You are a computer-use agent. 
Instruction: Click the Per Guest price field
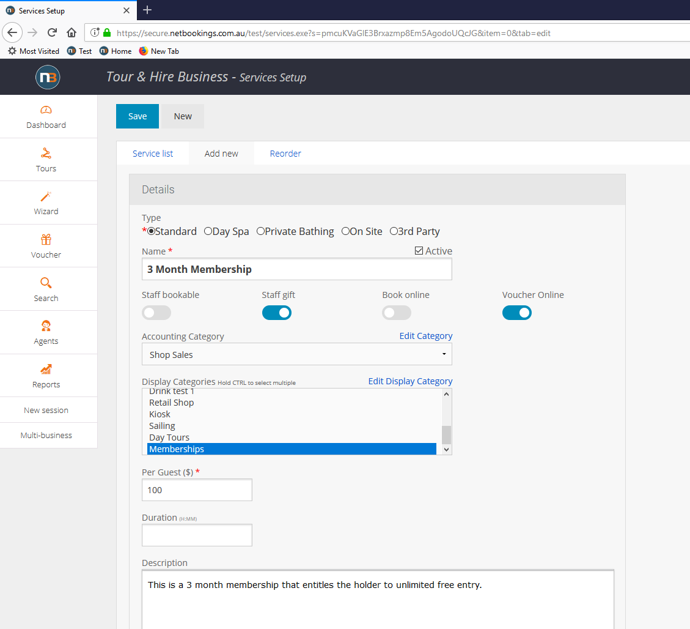(x=197, y=490)
